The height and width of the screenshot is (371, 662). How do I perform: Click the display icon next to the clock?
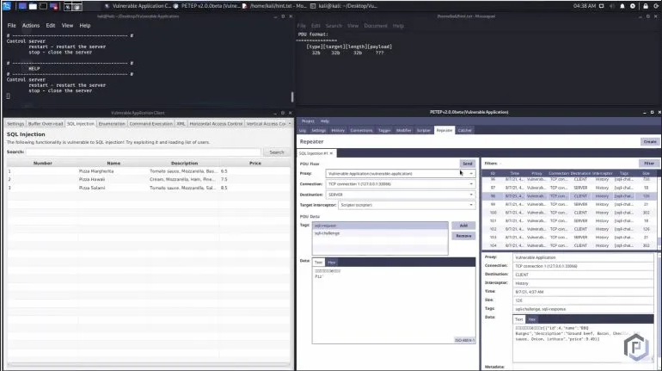point(602,6)
